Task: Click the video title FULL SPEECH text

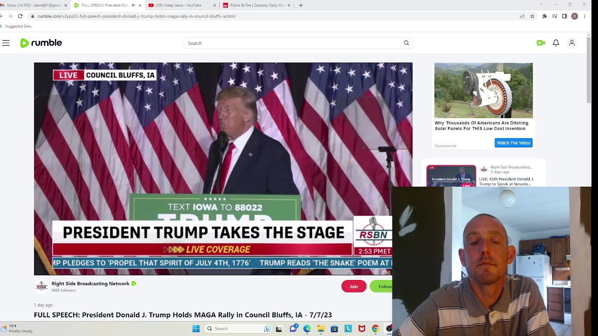Action: tap(183, 315)
